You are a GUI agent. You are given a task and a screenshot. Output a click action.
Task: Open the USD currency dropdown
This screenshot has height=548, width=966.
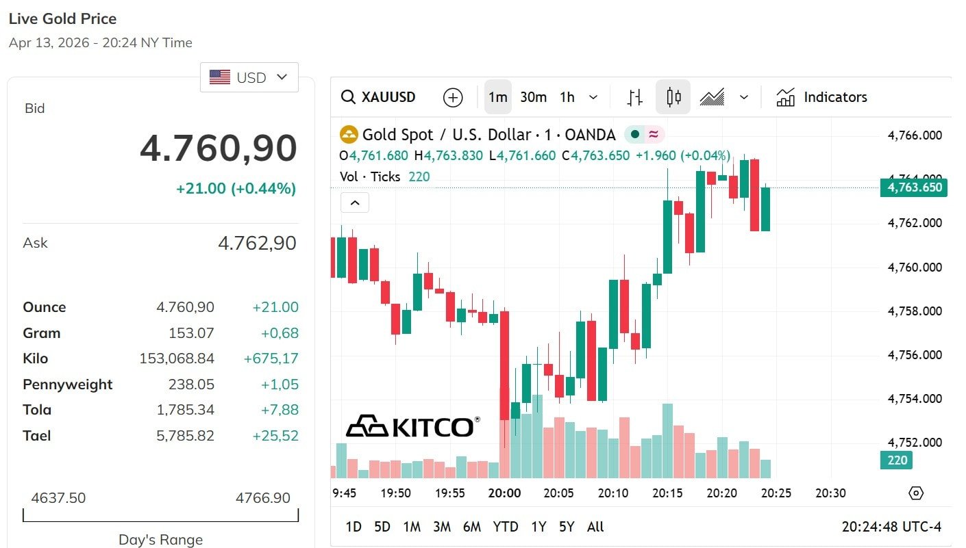(x=249, y=77)
